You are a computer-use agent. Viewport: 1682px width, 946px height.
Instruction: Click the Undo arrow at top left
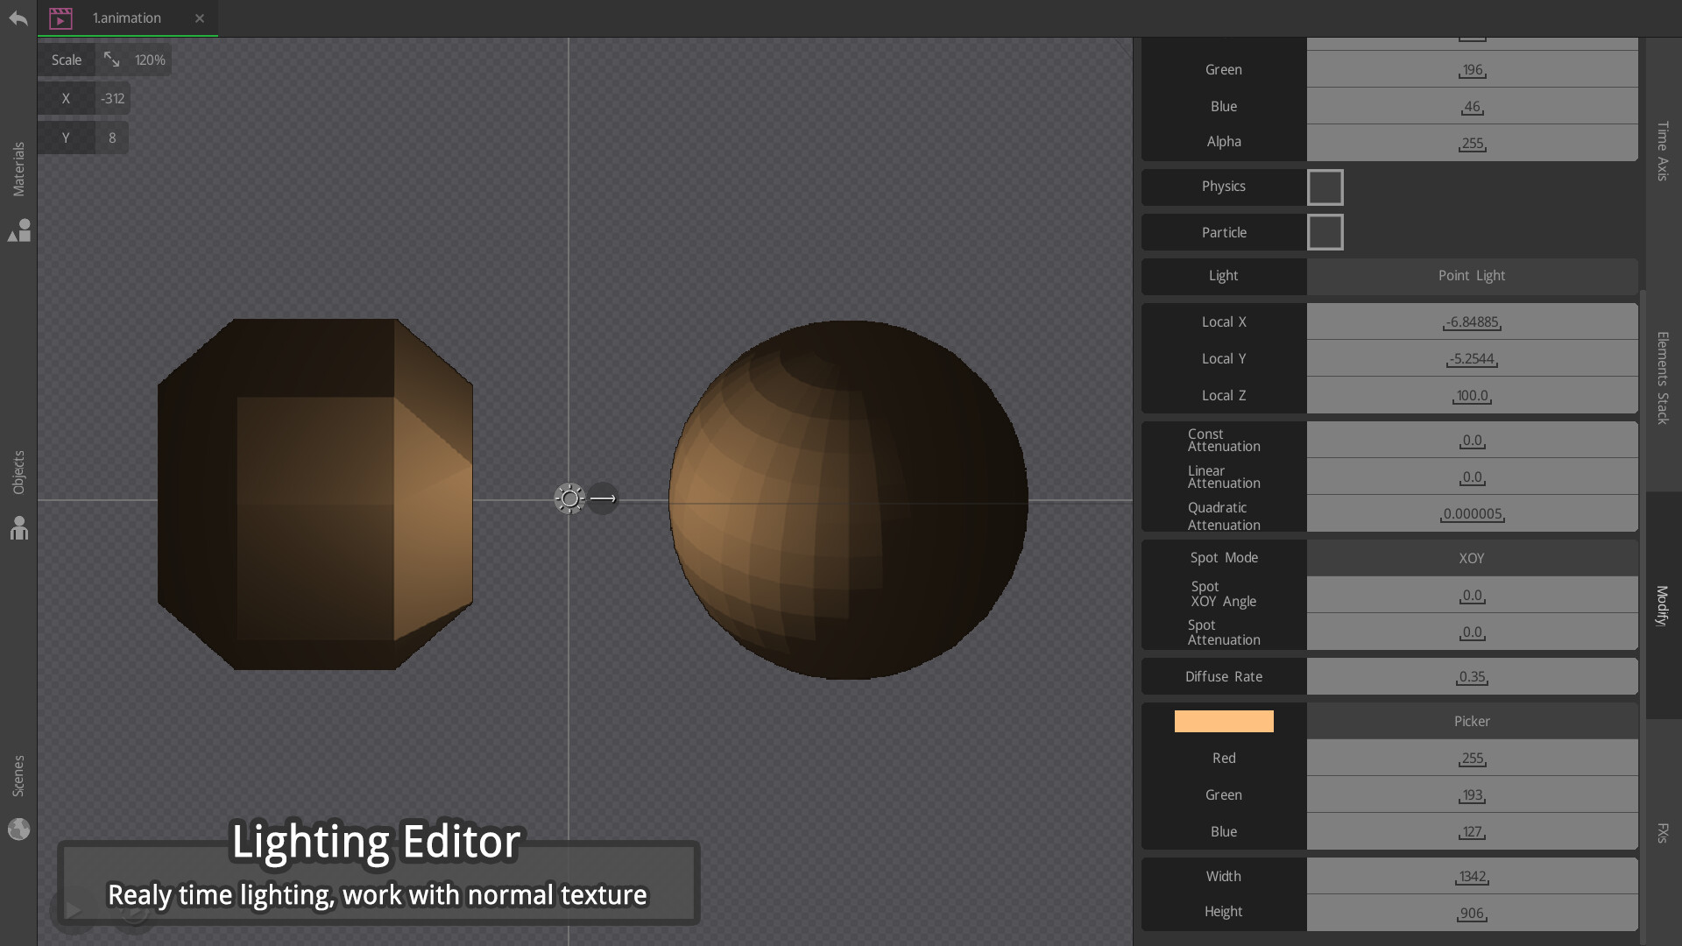pos(18,18)
